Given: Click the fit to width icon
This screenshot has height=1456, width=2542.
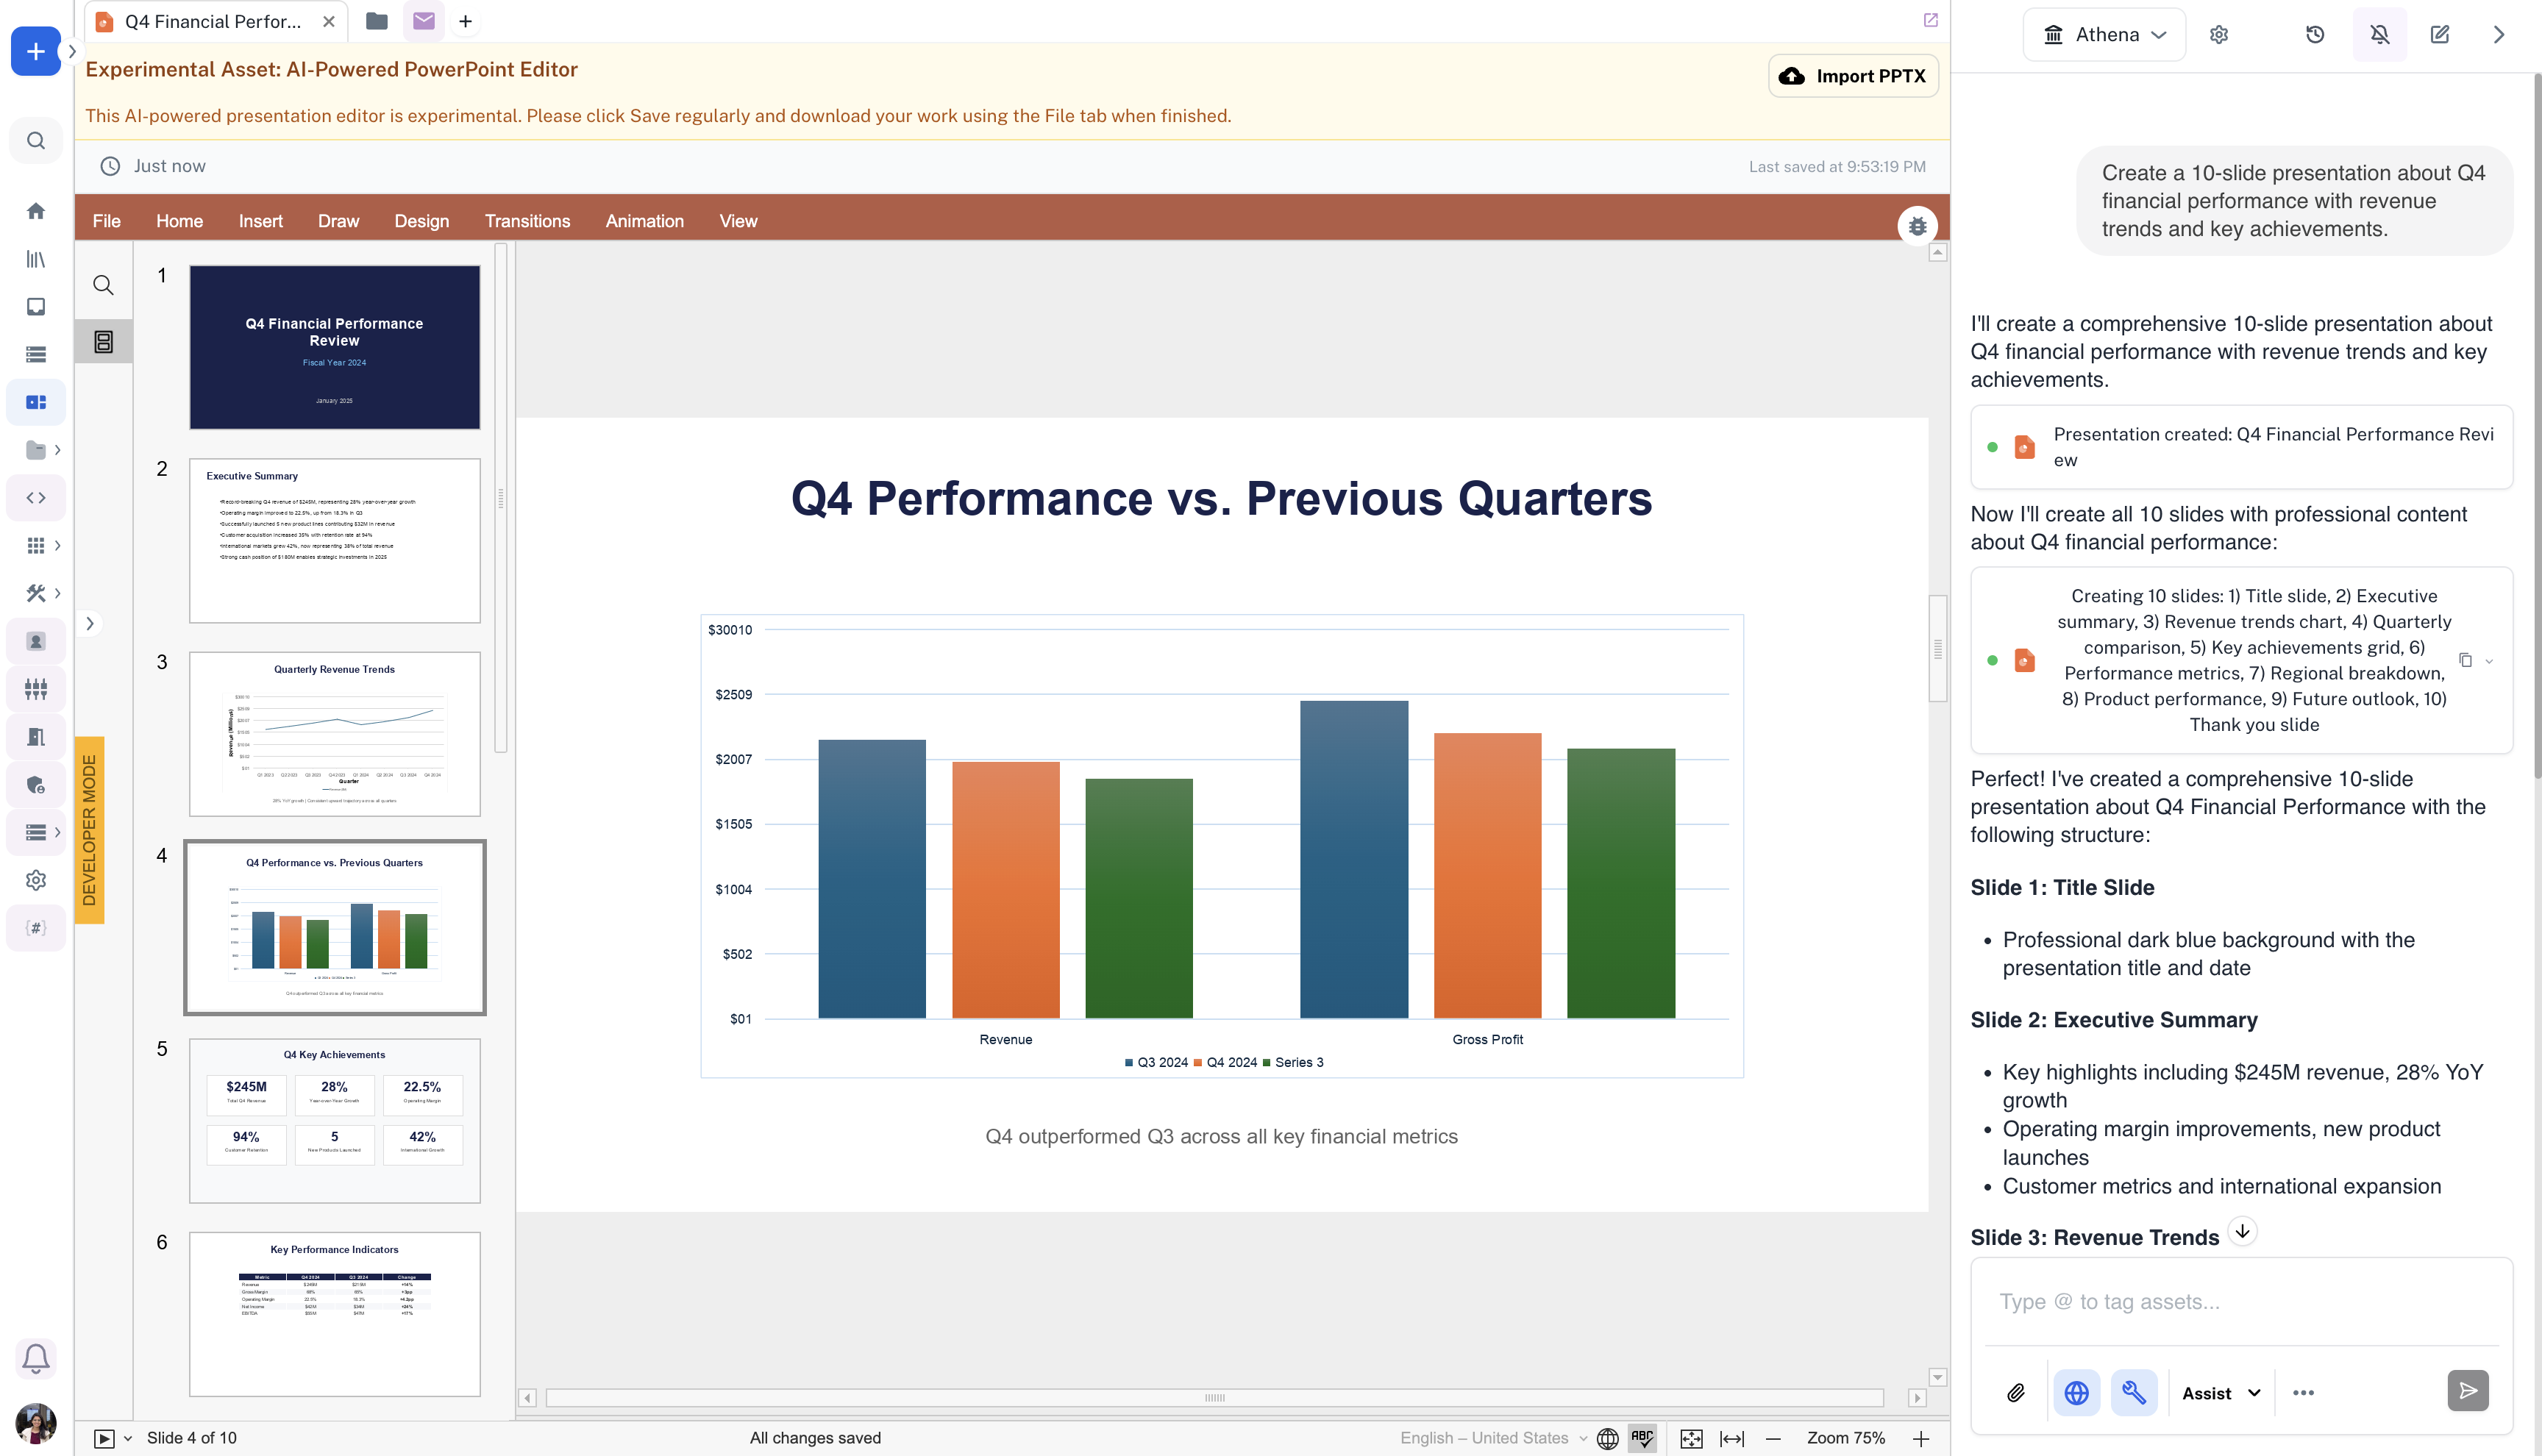Looking at the screenshot, I should (1732, 1438).
